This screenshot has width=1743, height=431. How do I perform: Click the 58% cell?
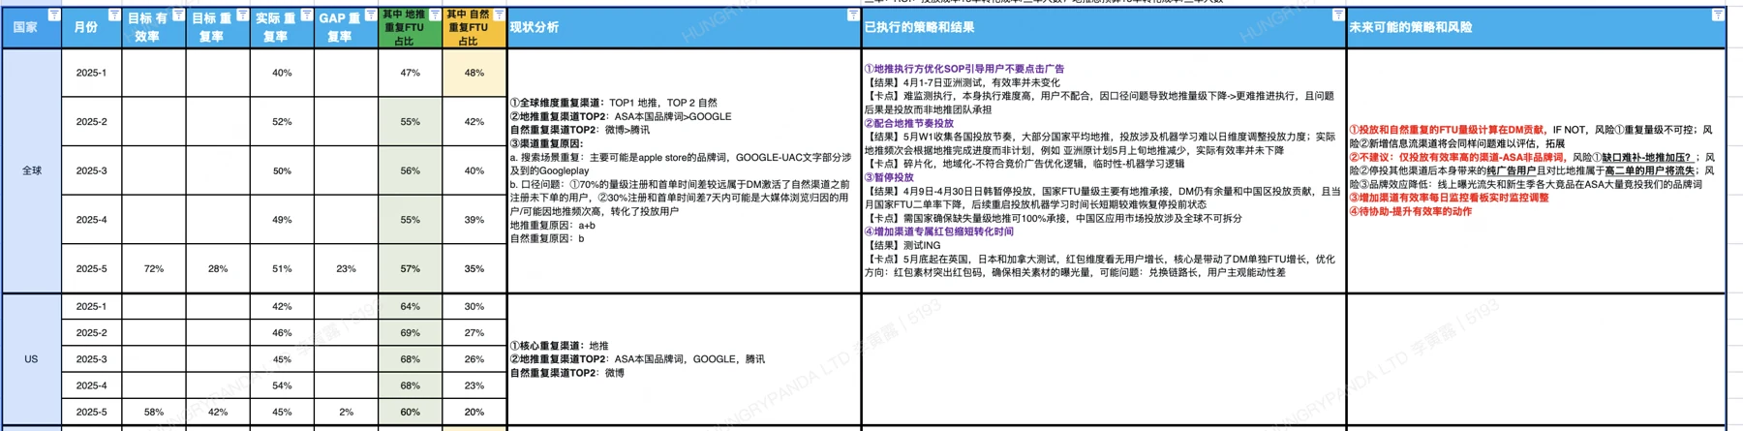[x=154, y=412]
